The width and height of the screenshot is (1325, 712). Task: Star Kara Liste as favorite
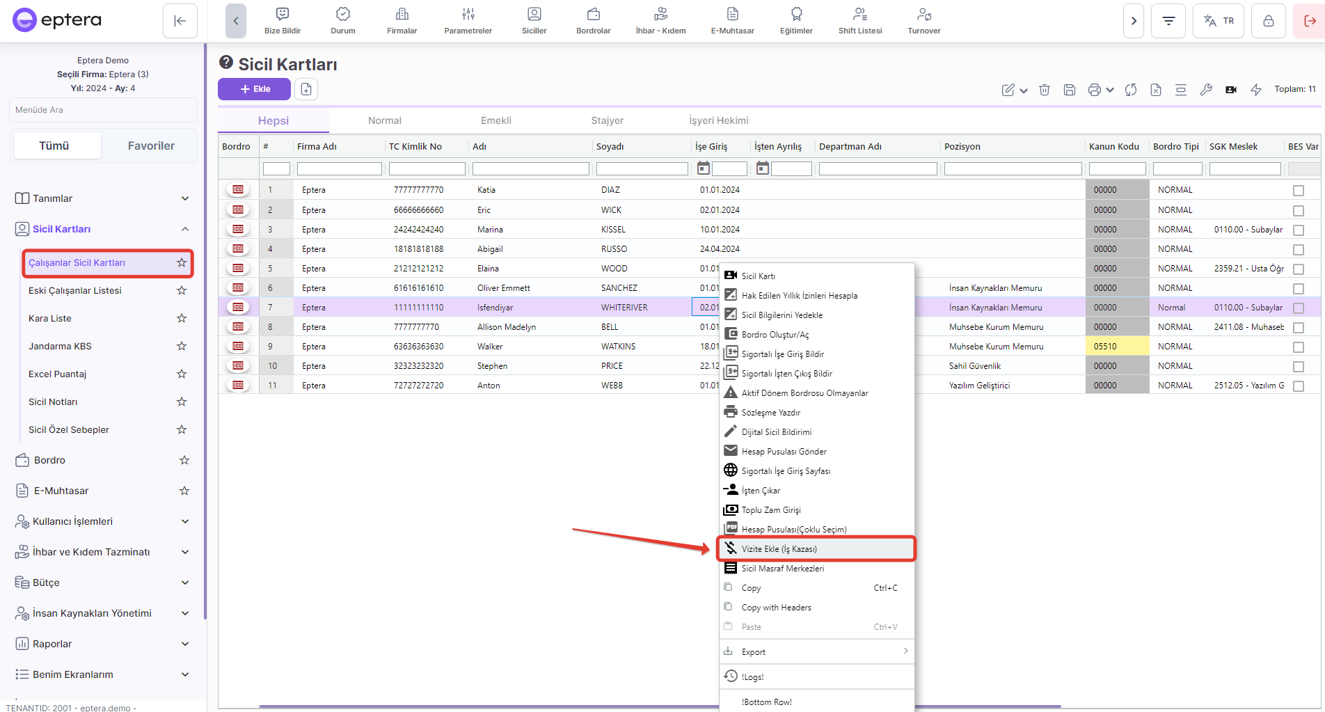(x=182, y=318)
